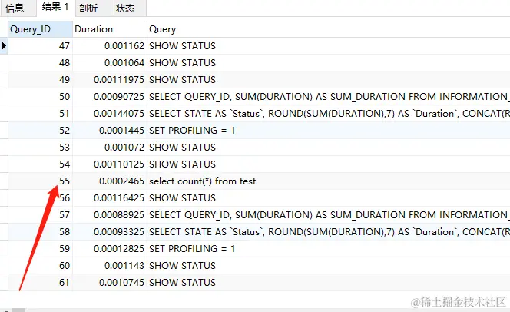Select Query_ID cell 52
The width and height of the screenshot is (510, 312).
[x=41, y=130]
